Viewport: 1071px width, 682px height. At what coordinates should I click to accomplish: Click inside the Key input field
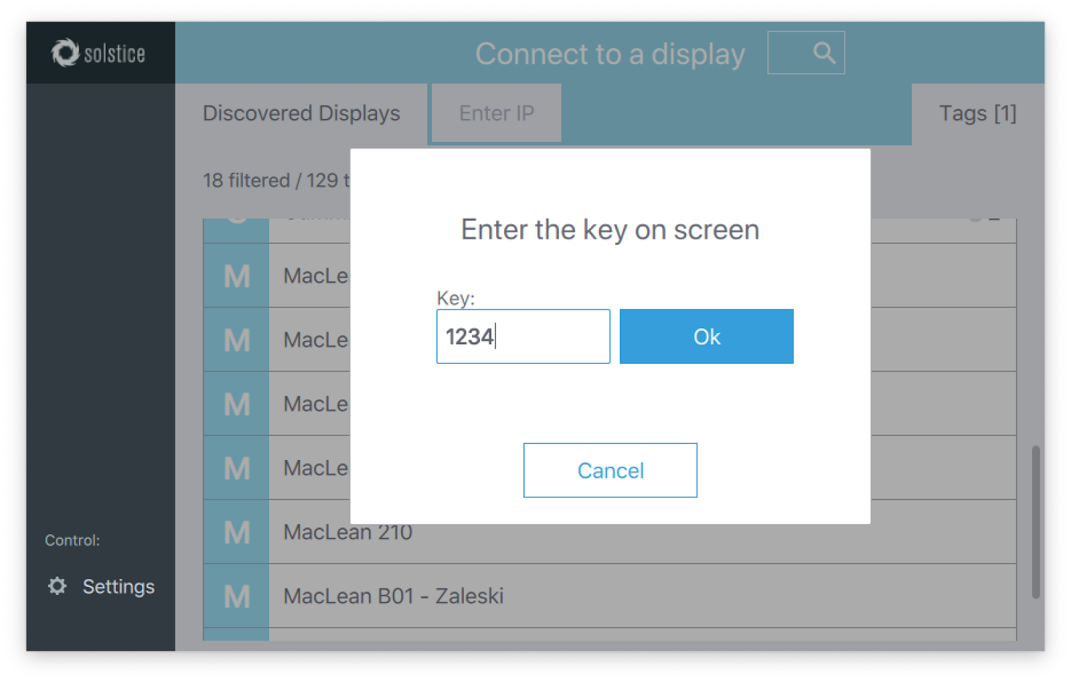(523, 336)
